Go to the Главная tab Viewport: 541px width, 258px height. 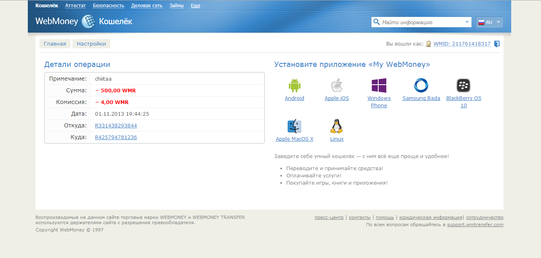coord(55,44)
